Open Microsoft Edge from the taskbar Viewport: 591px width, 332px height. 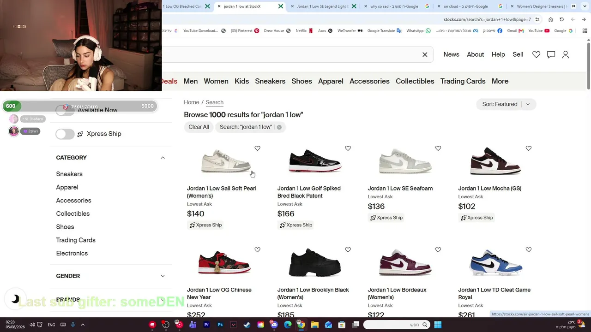tap(288, 325)
